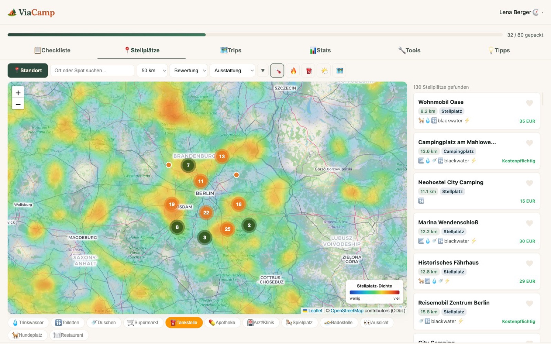Toggle the Trinkwasser amenity filter

coord(28,322)
